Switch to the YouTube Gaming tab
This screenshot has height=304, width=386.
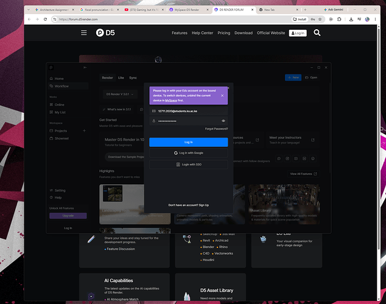pyautogui.click(x=144, y=10)
